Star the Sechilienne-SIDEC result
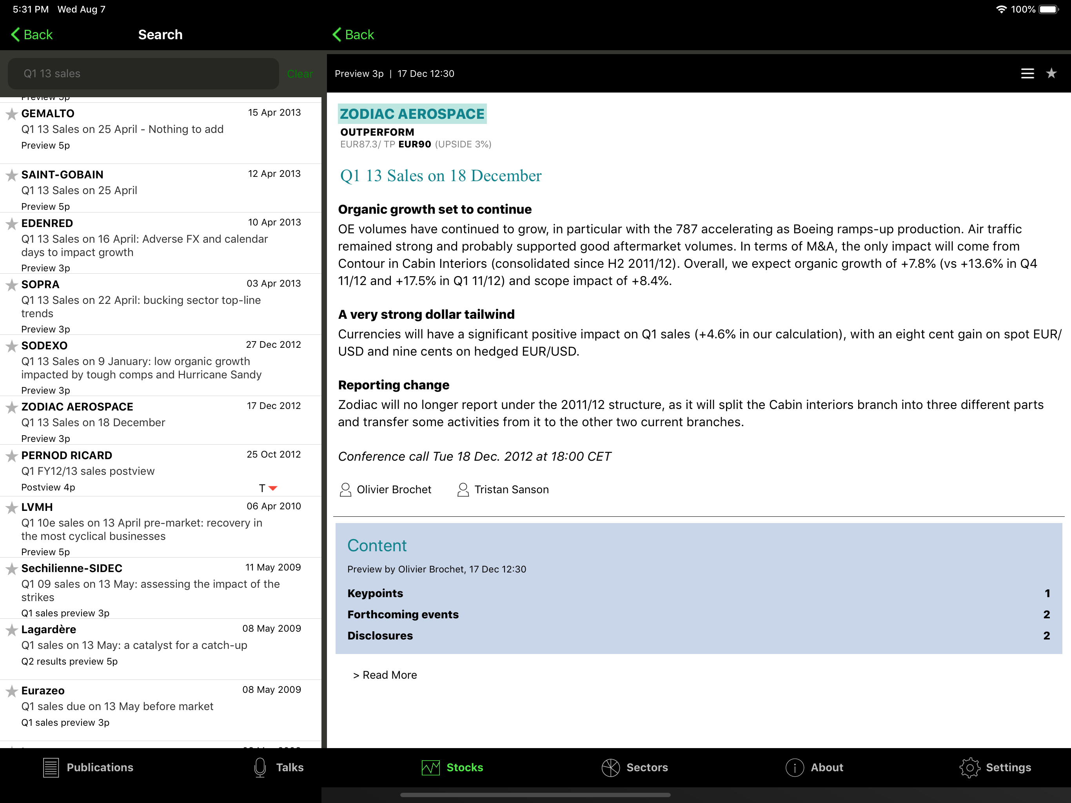The height and width of the screenshot is (803, 1071). point(12,569)
